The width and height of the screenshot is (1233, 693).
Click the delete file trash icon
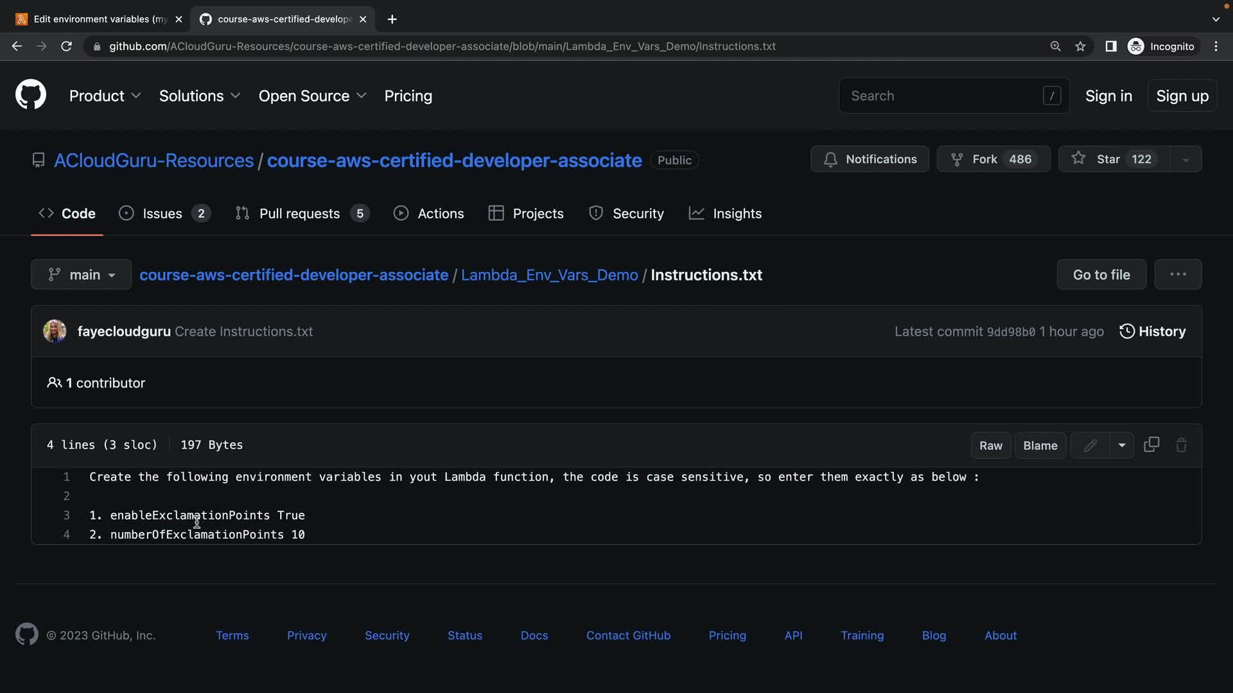coord(1181,445)
